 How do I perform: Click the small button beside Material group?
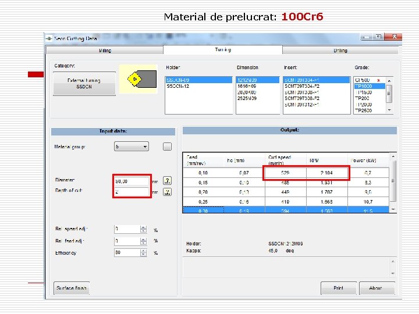click(x=167, y=147)
